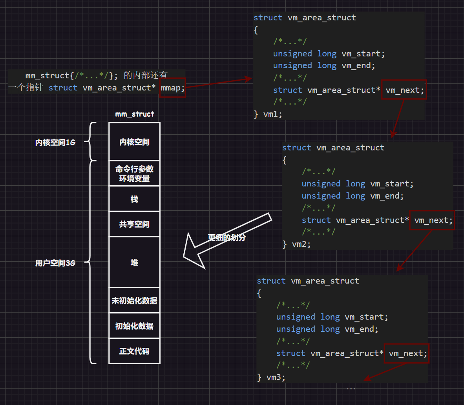Click the 用户空间3G label
The width and height of the screenshot is (464, 405).
(55, 263)
